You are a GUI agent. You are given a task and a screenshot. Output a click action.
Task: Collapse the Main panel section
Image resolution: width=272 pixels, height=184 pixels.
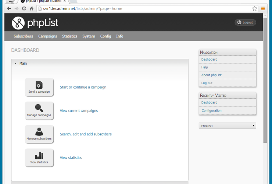pos(15,63)
